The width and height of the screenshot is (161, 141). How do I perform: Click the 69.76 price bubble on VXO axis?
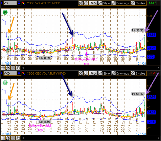152,97
